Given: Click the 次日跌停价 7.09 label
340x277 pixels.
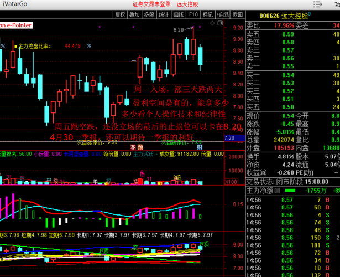Looking at the screenshot, I should click(x=181, y=142).
